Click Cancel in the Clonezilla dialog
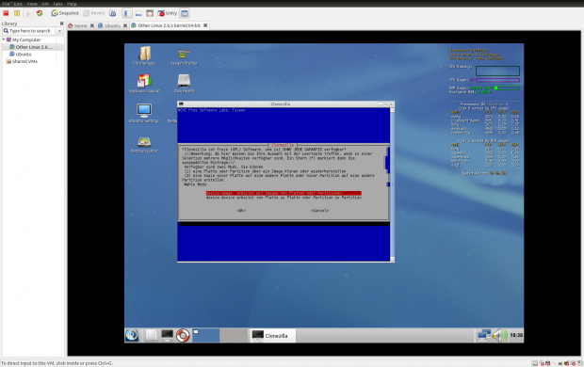Image resolution: width=584 pixels, height=367 pixels. point(320,211)
